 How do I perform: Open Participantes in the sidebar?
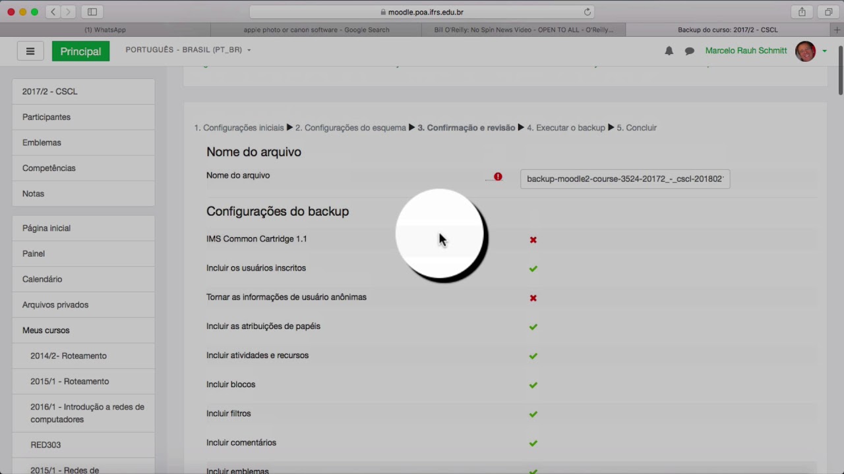point(84,117)
